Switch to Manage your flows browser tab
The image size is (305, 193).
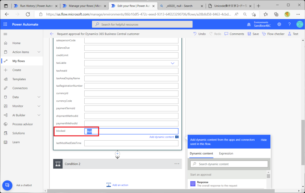[85, 6]
